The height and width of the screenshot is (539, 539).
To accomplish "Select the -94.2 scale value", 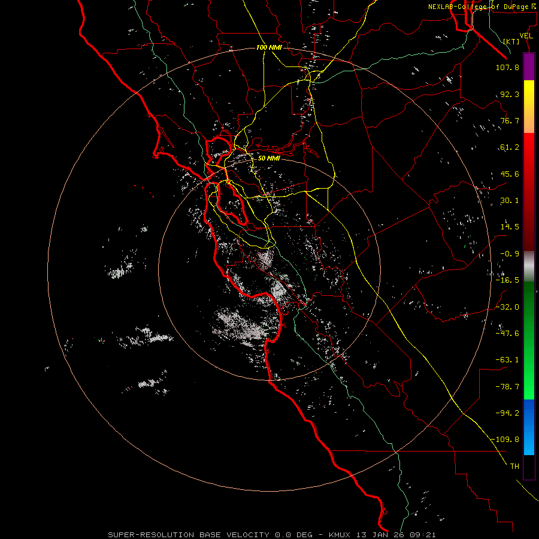I will point(507,413).
